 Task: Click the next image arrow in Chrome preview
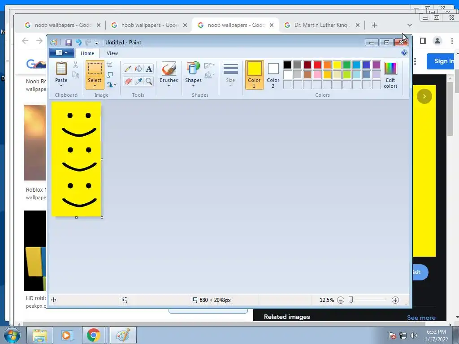coord(424,96)
